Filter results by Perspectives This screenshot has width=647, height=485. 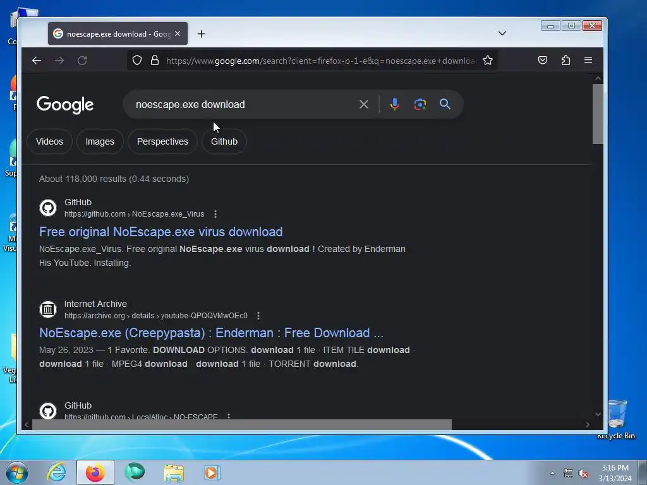coord(162,141)
